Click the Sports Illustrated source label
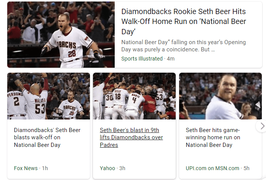The width and height of the screenshot is (266, 180). (x=142, y=59)
